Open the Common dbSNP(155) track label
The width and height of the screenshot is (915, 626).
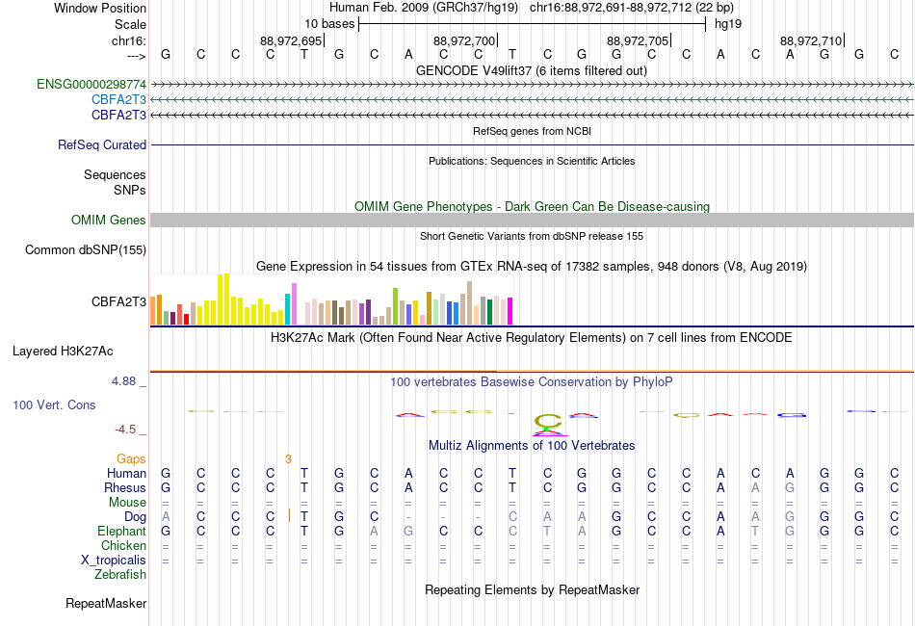[x=86, y=249]
